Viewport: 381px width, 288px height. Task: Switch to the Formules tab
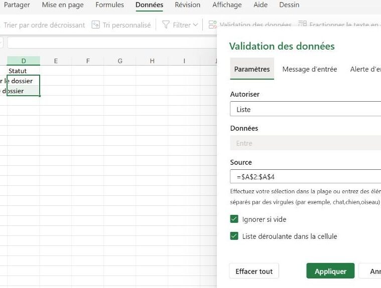(109, 5)
